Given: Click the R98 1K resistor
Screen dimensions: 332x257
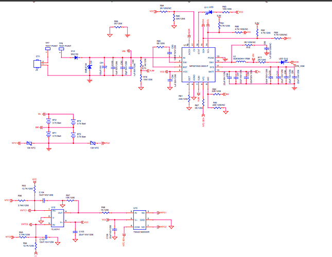Looking at the screenshot, I should click(x=103, y=212).
